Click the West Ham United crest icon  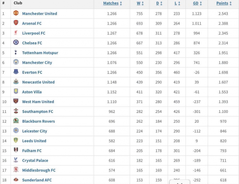pos(16,101)
